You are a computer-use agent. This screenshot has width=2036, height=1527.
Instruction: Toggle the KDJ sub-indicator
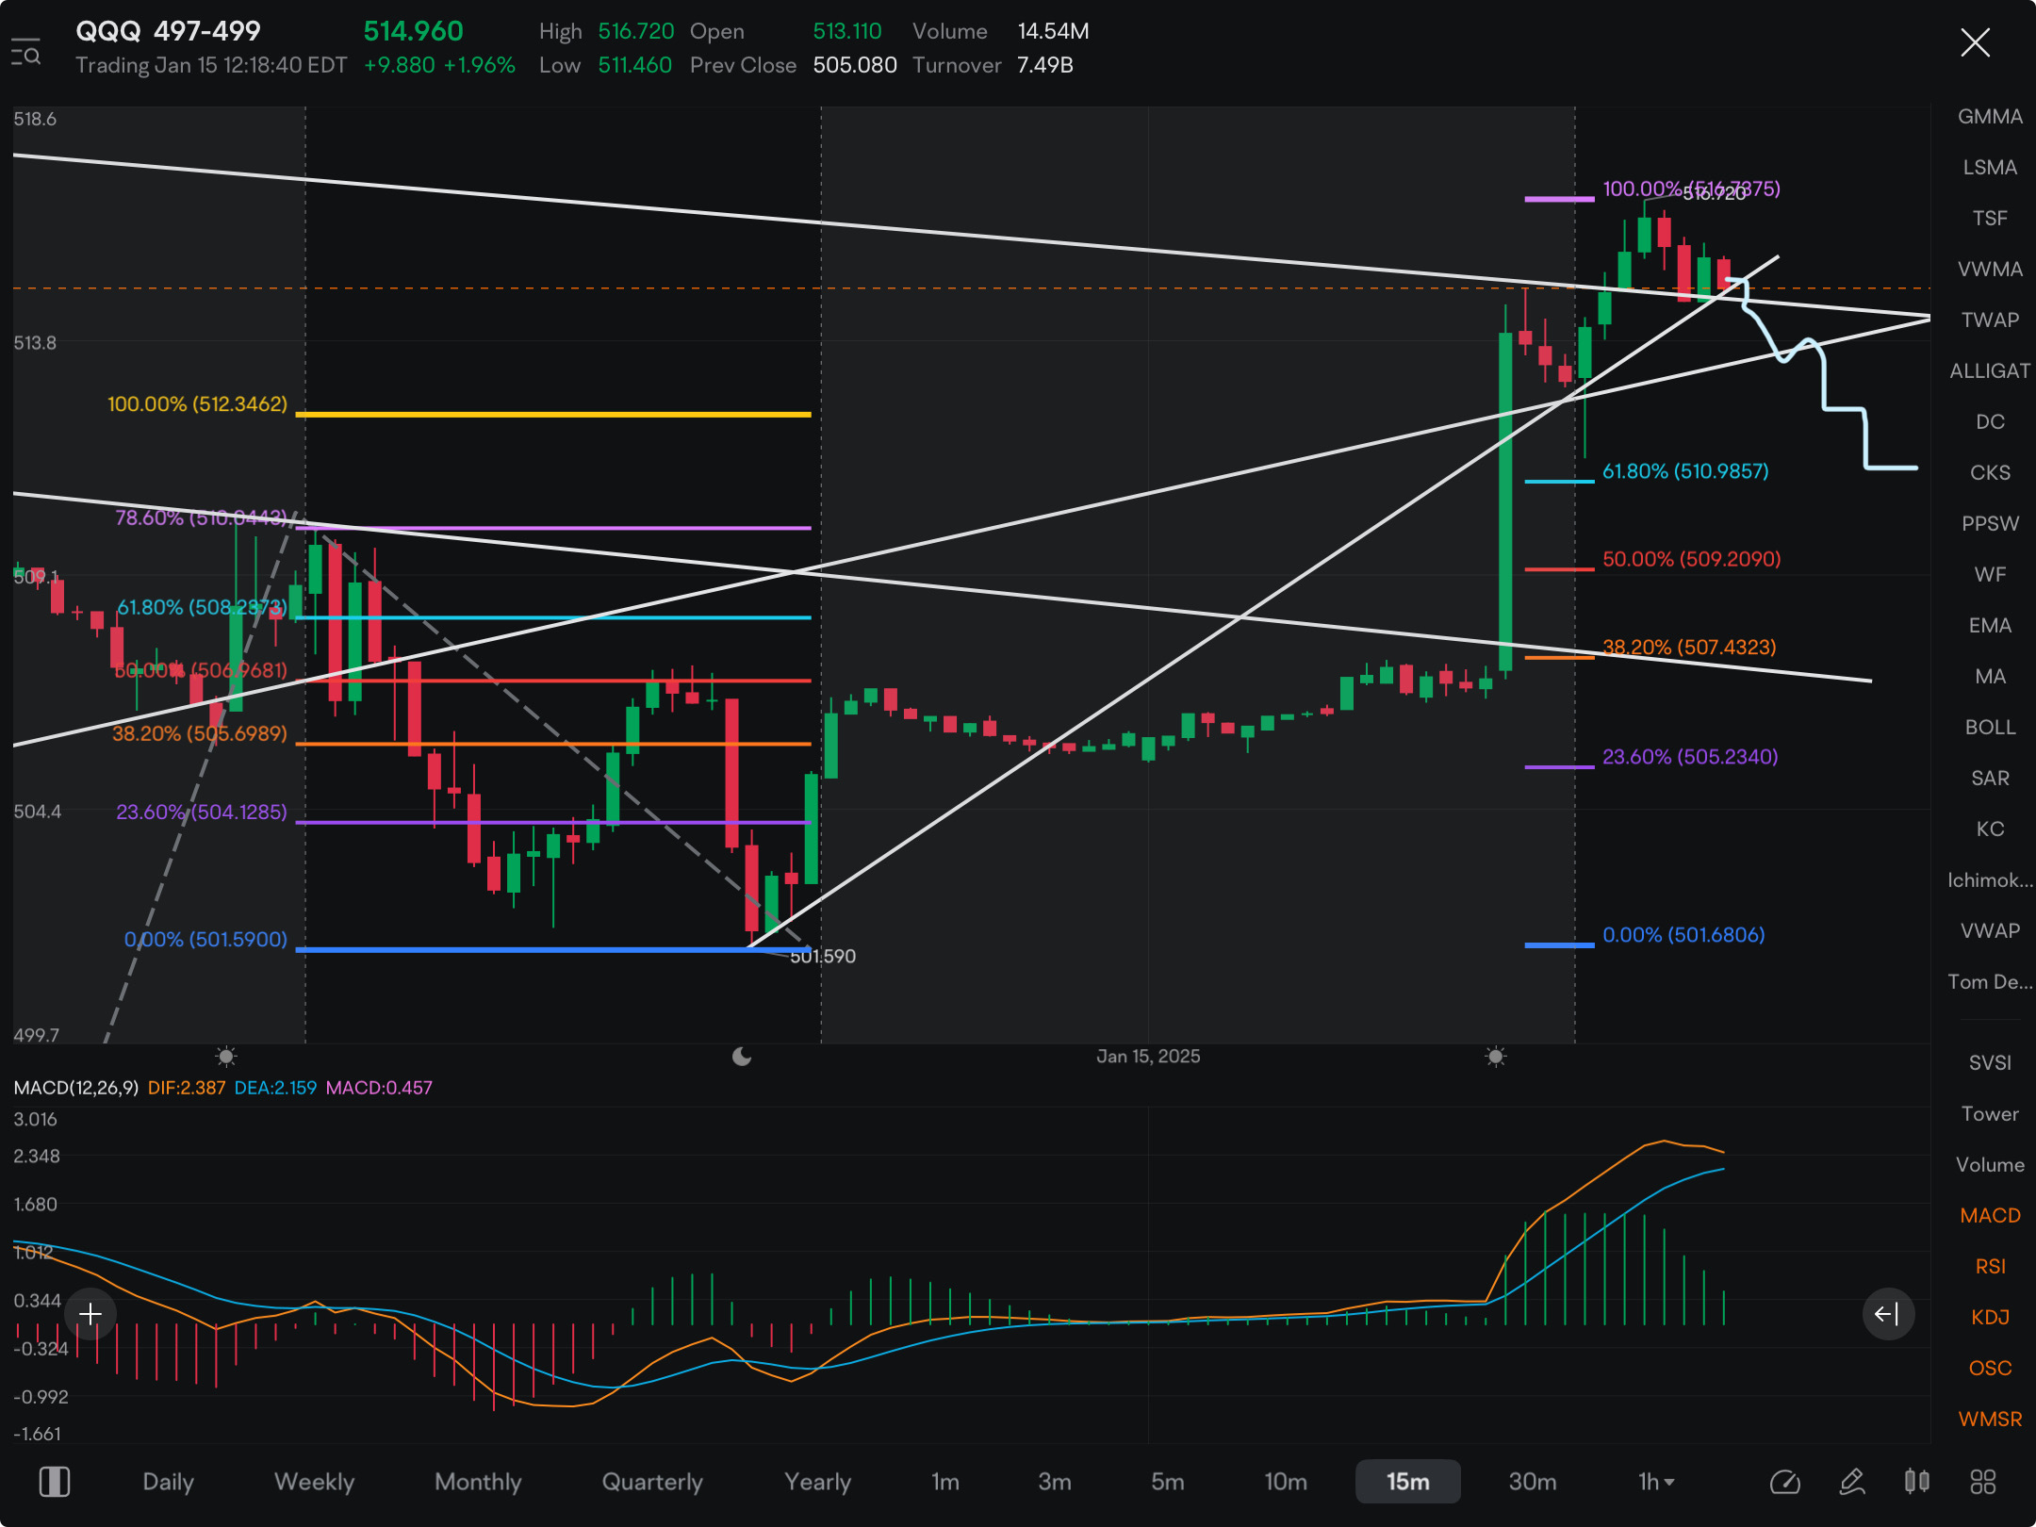tap(1990, 1318)
